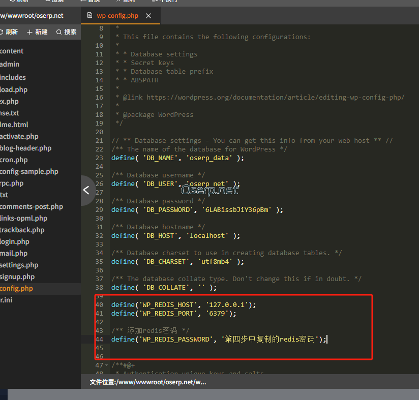Open the comments-post.php file

[x=32, y=207]
